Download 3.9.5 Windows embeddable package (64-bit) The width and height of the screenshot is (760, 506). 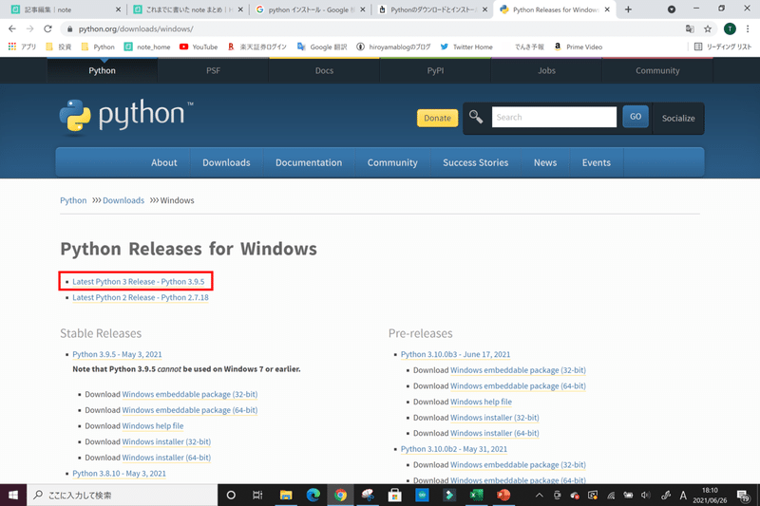tap(189, 410)
